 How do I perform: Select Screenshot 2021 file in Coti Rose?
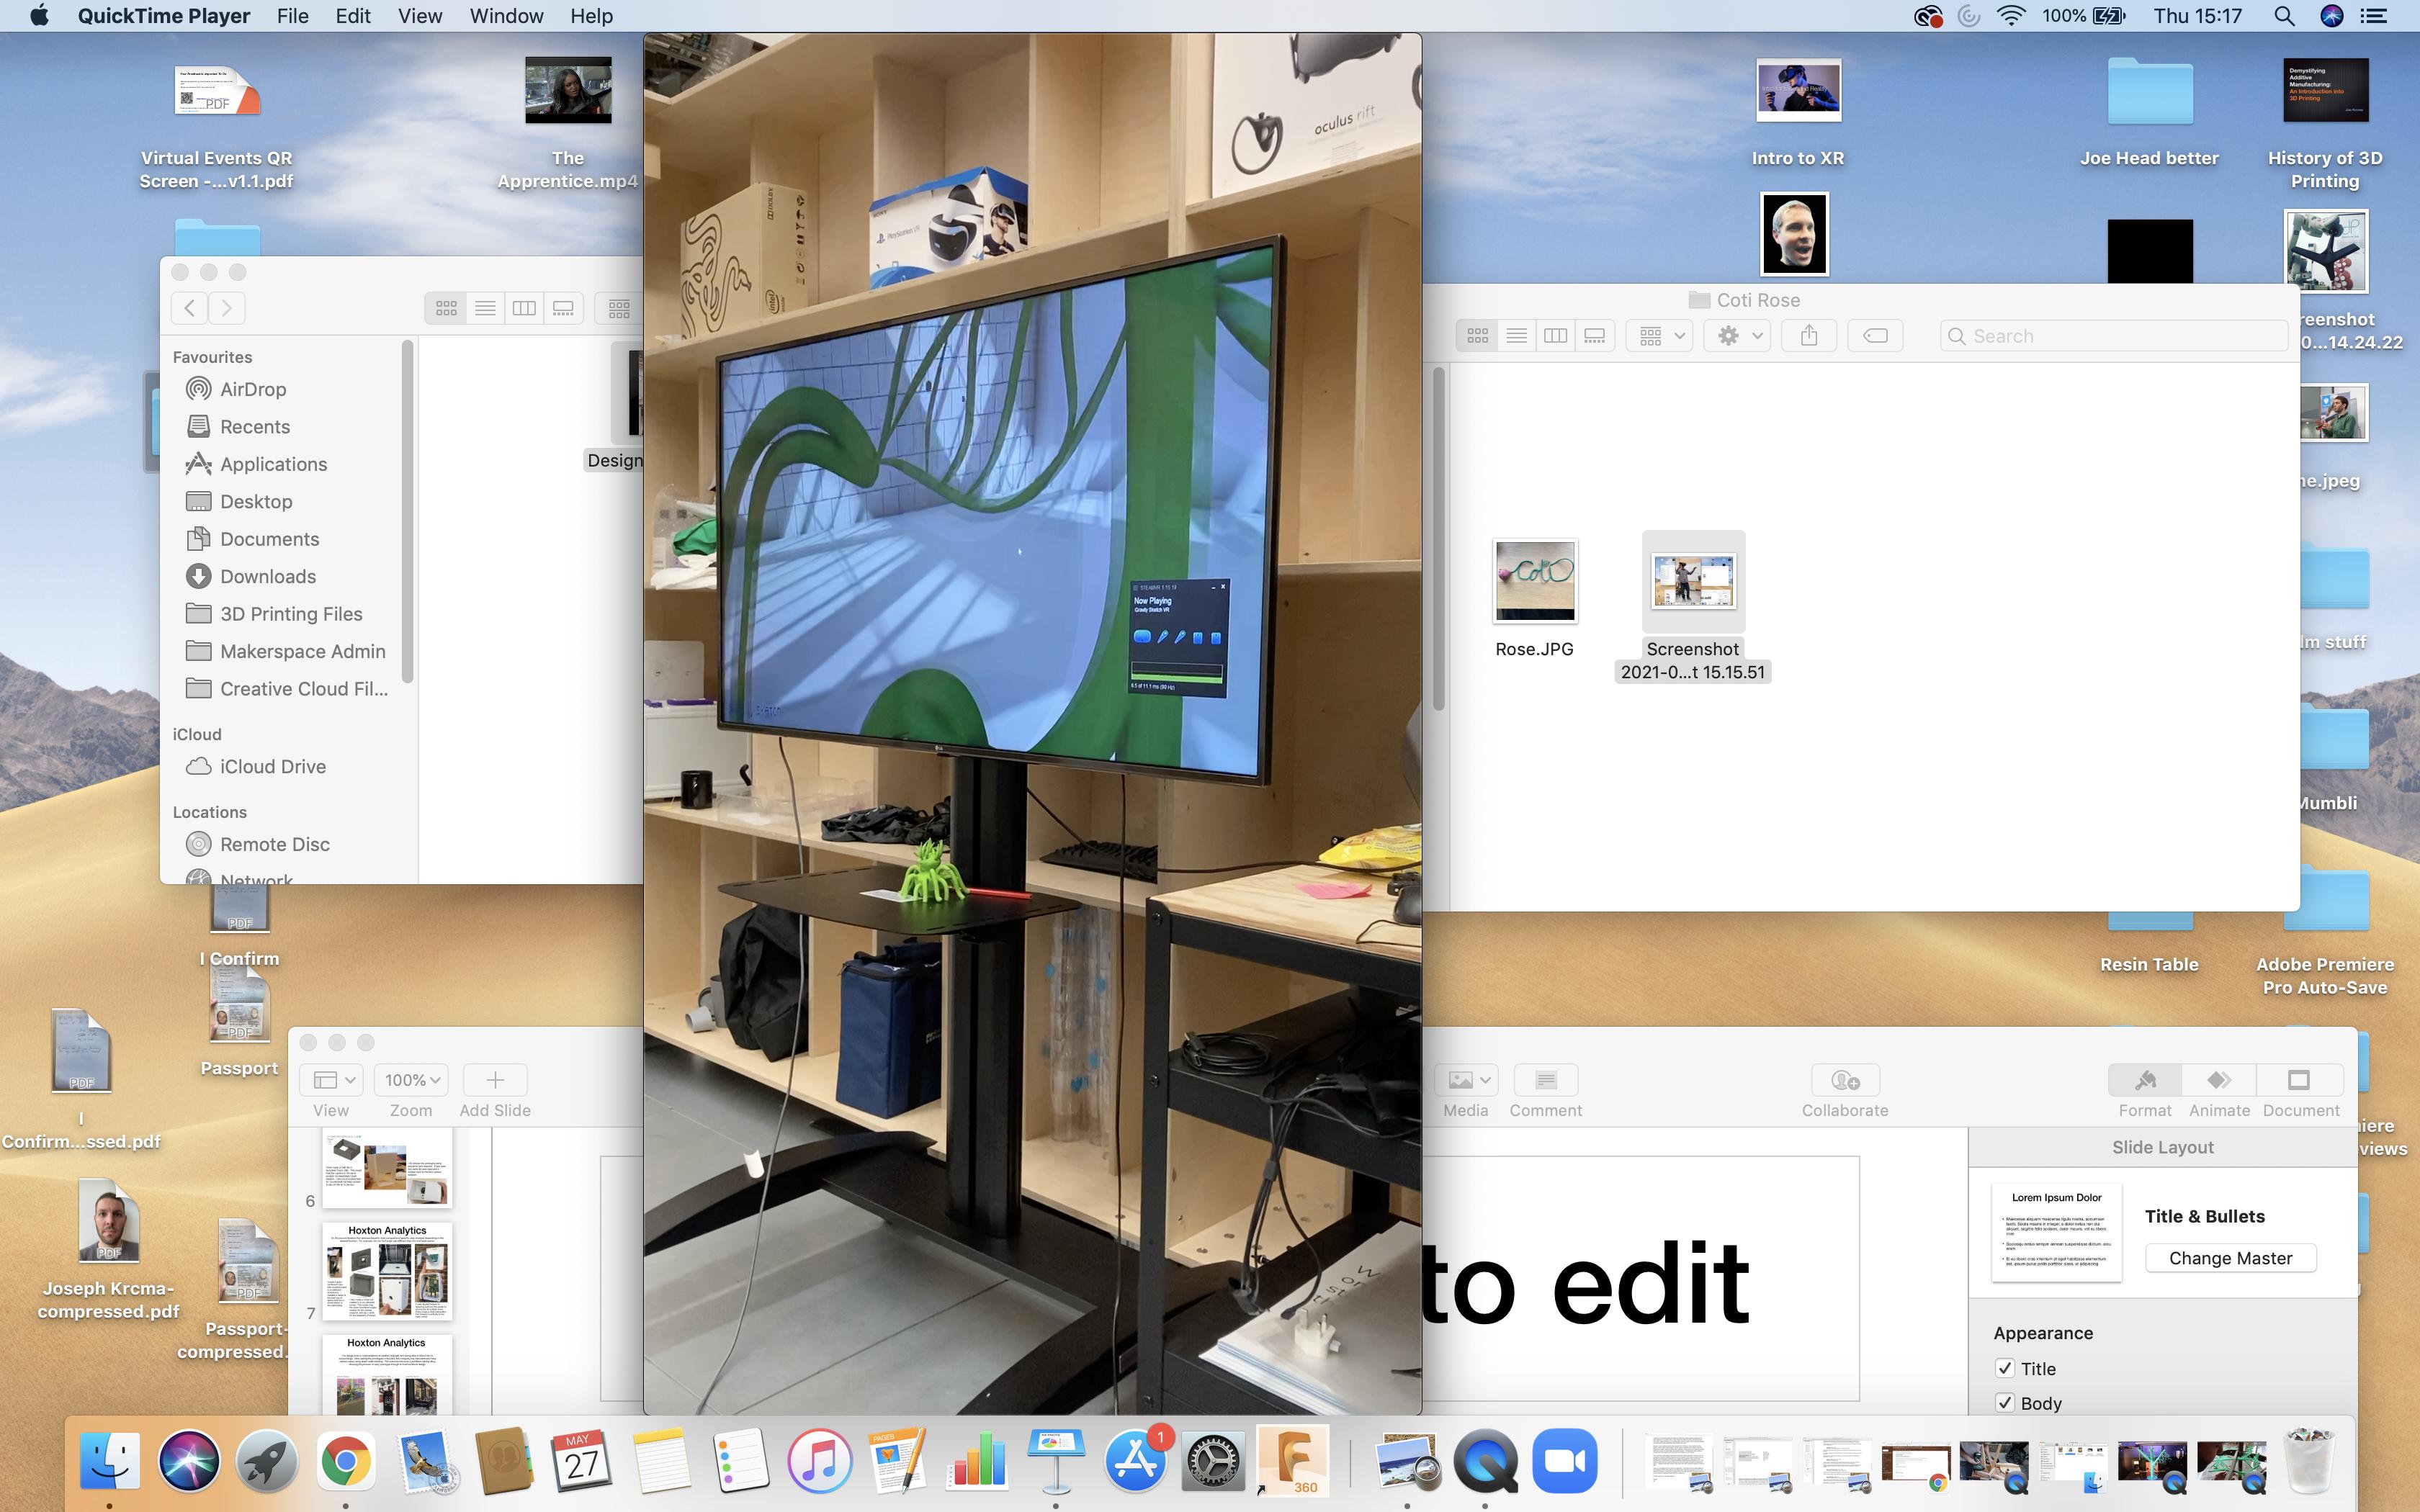tap(1693, 582)
